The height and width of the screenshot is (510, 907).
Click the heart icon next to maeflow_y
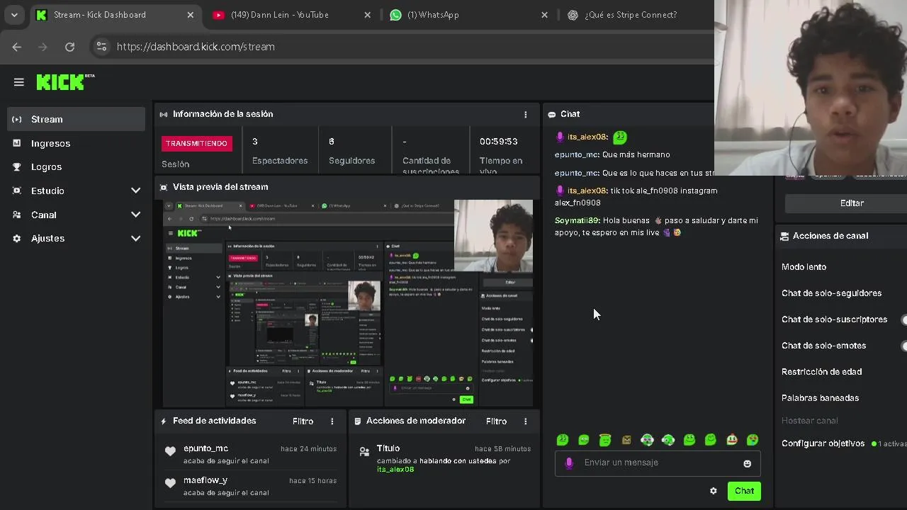[x=170, y=483]
